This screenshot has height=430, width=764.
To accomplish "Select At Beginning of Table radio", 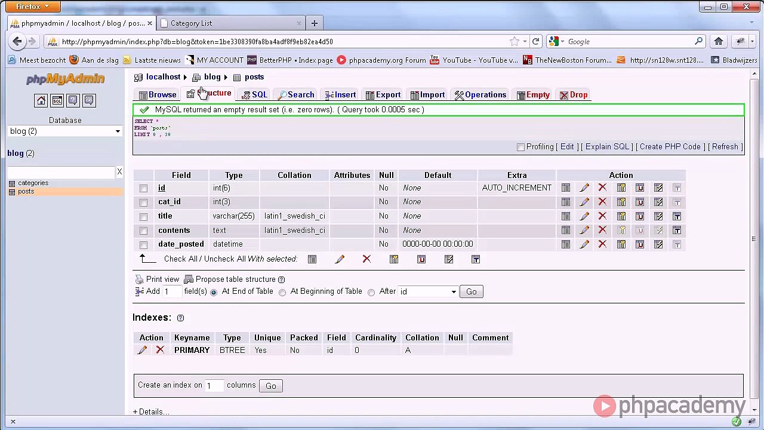I will click(x=282, y=292).
